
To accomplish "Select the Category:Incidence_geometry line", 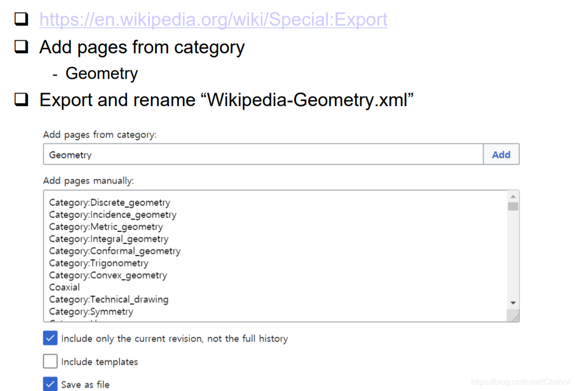I will coord(112,215).
